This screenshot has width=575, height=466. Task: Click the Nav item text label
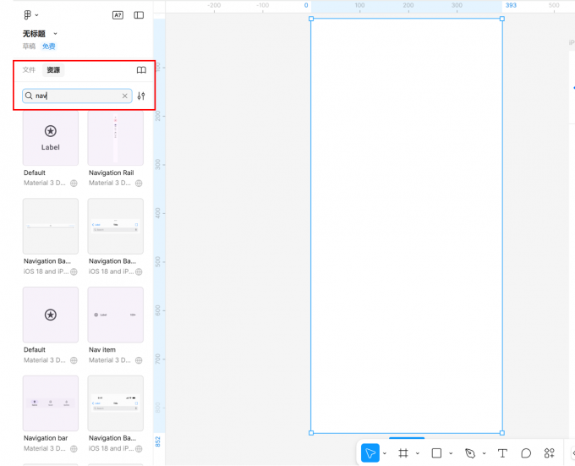tap(102, 350)
